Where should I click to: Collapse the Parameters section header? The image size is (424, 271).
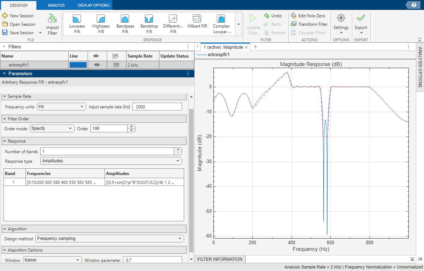tap(4, 73)
